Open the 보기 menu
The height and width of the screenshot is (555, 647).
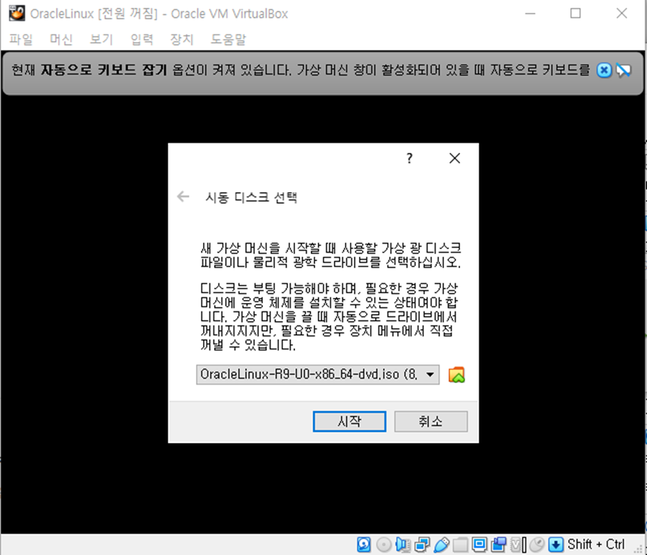coord(102,39)
